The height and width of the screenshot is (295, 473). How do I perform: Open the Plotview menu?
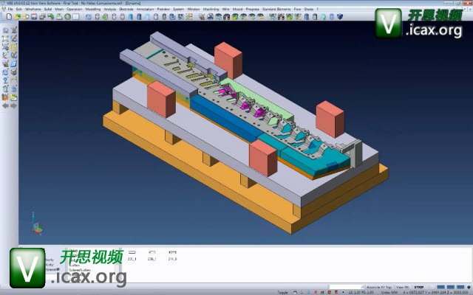tap(163, 9)
